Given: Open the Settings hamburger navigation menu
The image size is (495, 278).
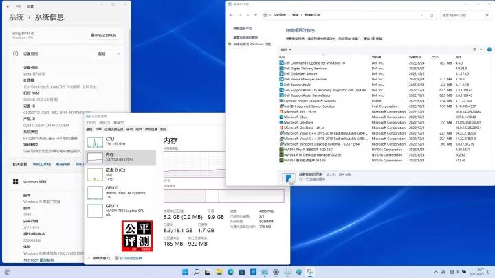Looking at the screenshot, I should click(19, 6).
